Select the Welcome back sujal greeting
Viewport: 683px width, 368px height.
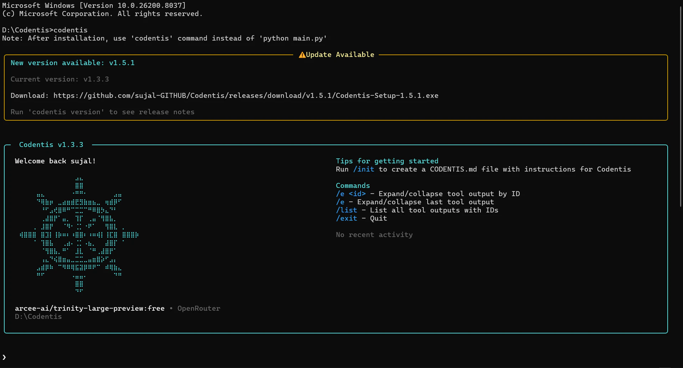coord(55,161)
